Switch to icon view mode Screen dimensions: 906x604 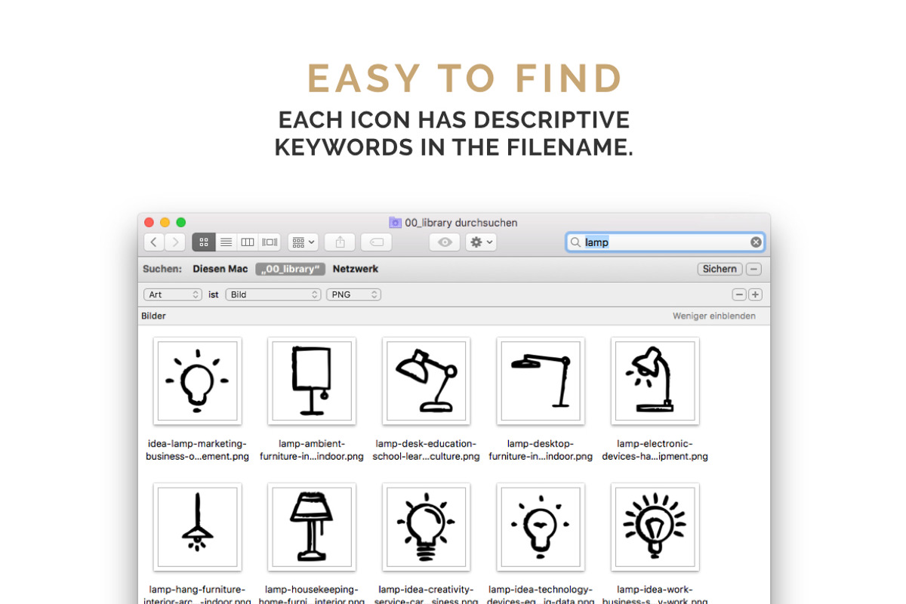(x=204, y=242)
